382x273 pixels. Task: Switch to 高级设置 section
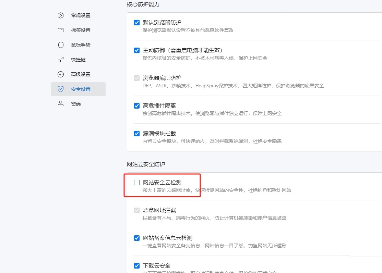[x=78, y=74]
